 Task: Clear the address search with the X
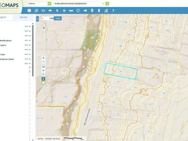pos(103,4)
